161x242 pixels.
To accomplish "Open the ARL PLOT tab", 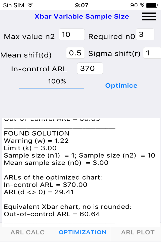I will 138,232.
